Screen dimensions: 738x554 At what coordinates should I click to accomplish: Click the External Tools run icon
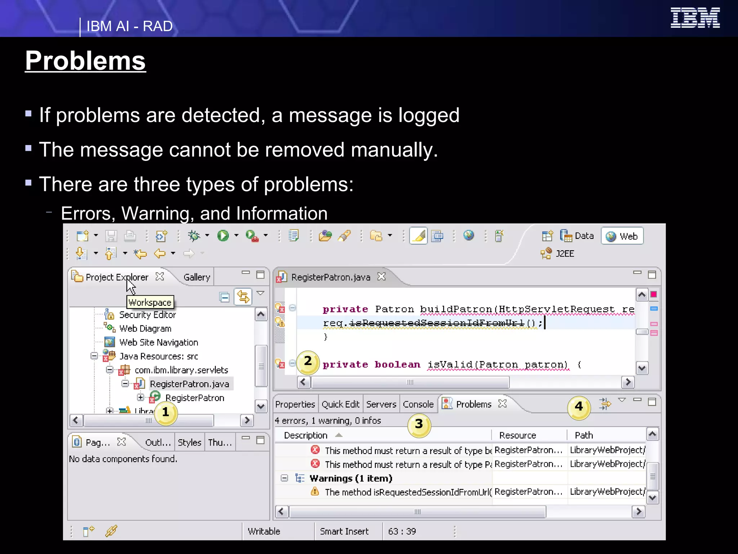tap(252, 236)
